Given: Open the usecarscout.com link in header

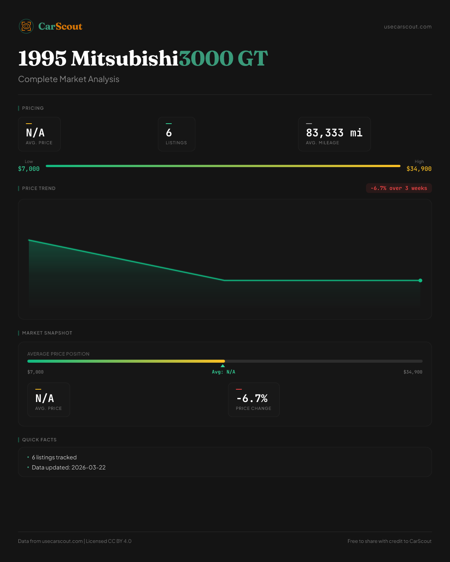Looking at the screenshot, I should [408, 27].
